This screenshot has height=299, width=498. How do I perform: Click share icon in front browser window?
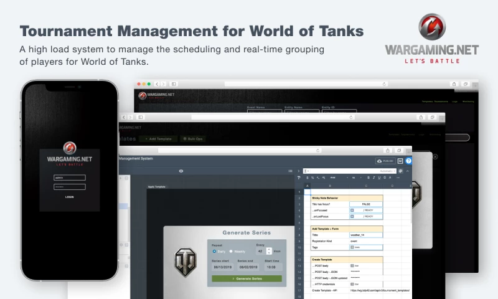[387, 150]
